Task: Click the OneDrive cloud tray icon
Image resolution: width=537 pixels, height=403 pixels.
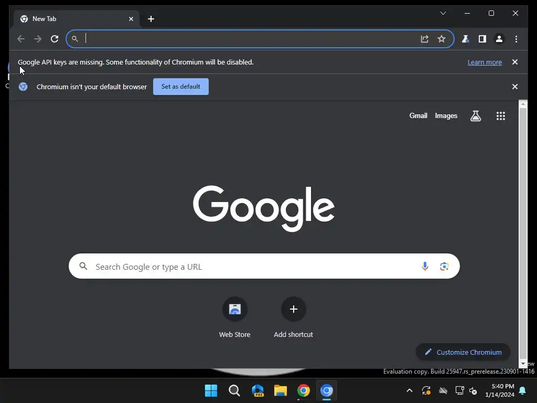Action: coord(443,390)
